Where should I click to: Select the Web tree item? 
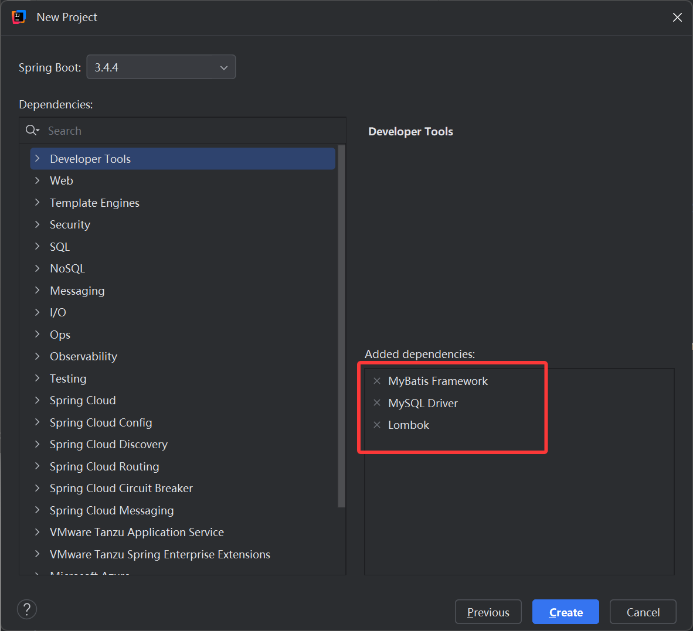pos(182,180)
